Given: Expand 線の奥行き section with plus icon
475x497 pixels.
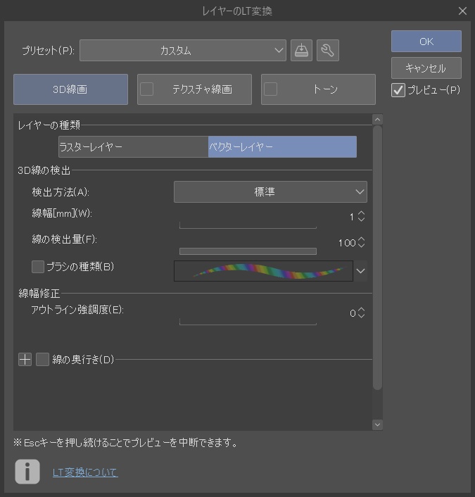Looking at the screenshot, I should point(25,360).
